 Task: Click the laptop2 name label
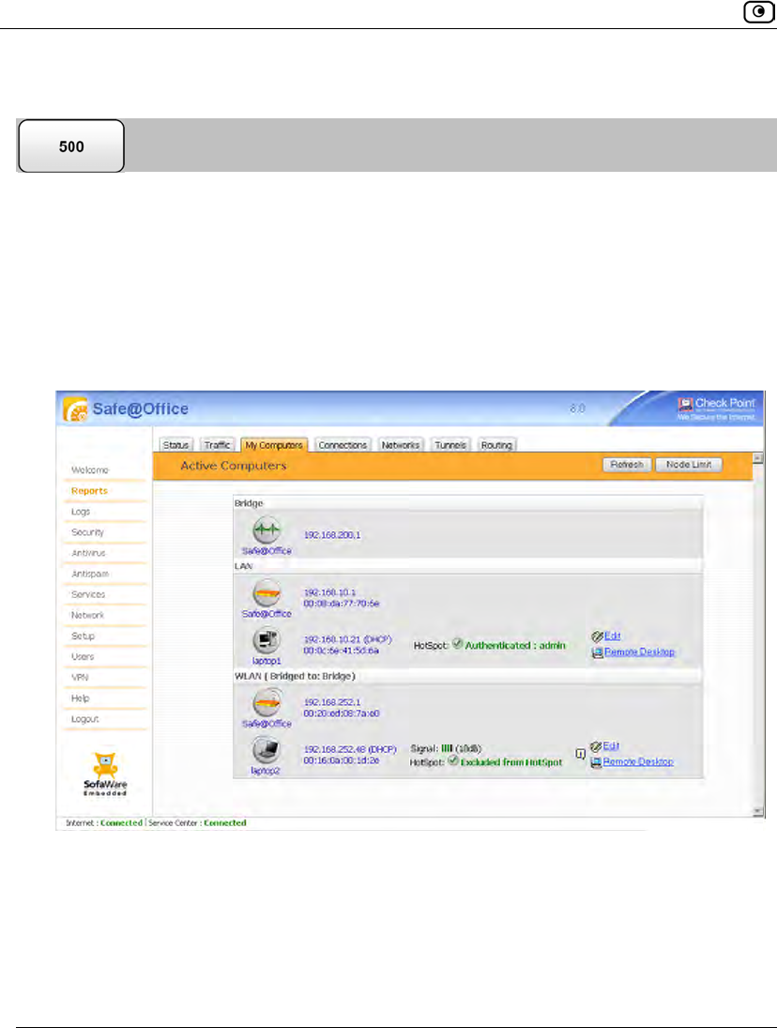(x=266, y=771)
